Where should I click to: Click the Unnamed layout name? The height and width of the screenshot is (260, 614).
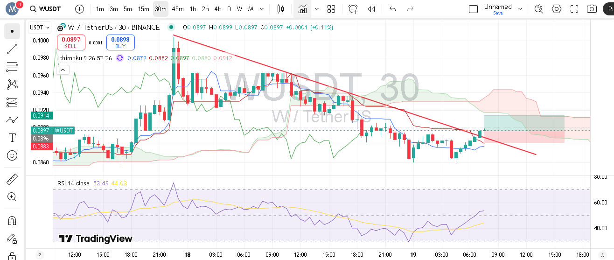tap(498, 7)
